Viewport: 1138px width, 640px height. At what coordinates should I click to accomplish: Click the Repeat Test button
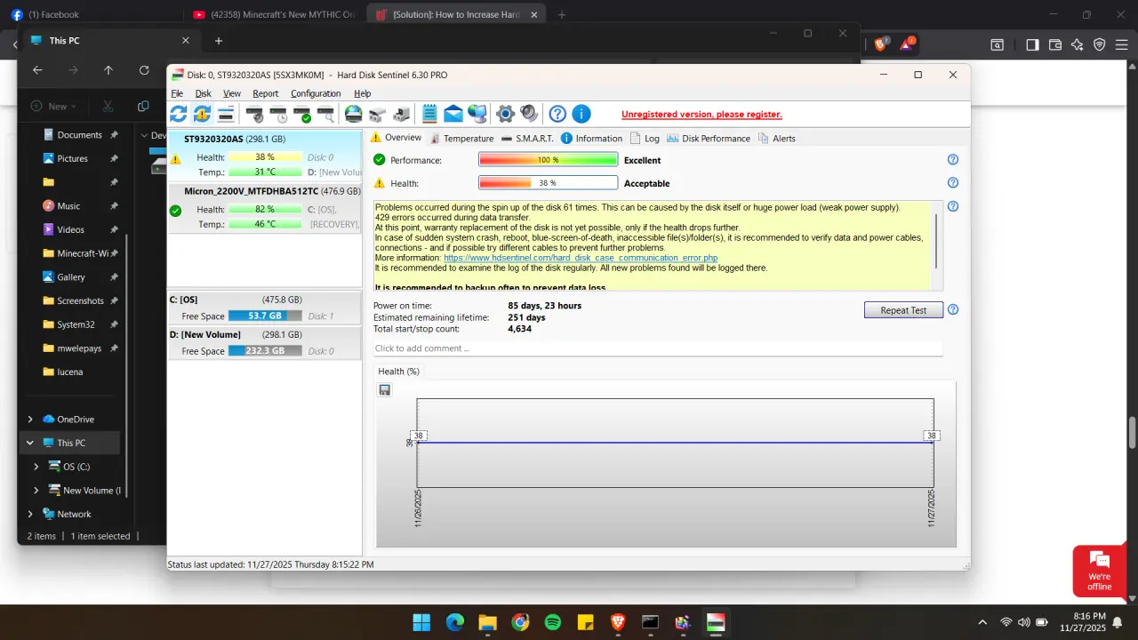[x=903, y=310]
